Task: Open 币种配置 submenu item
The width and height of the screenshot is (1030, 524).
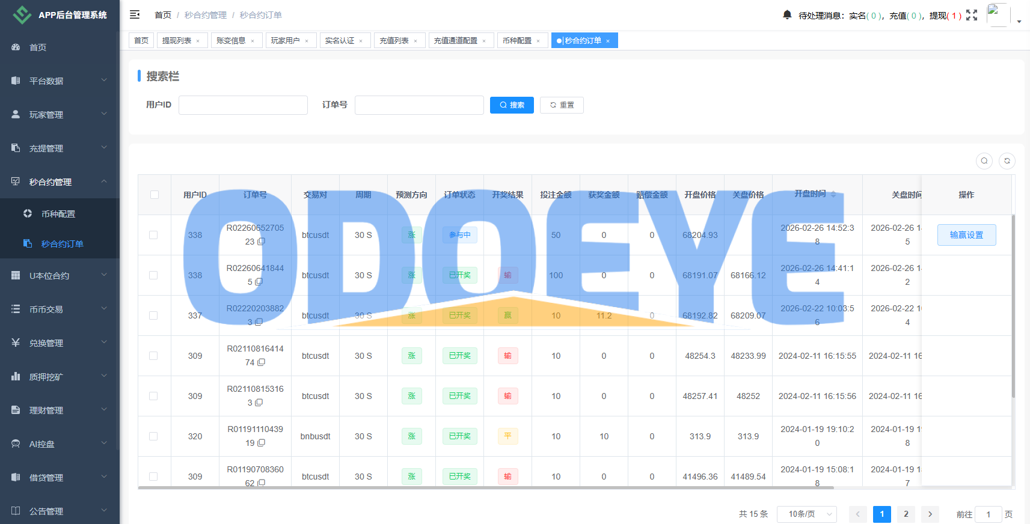Action: [60, 213]
